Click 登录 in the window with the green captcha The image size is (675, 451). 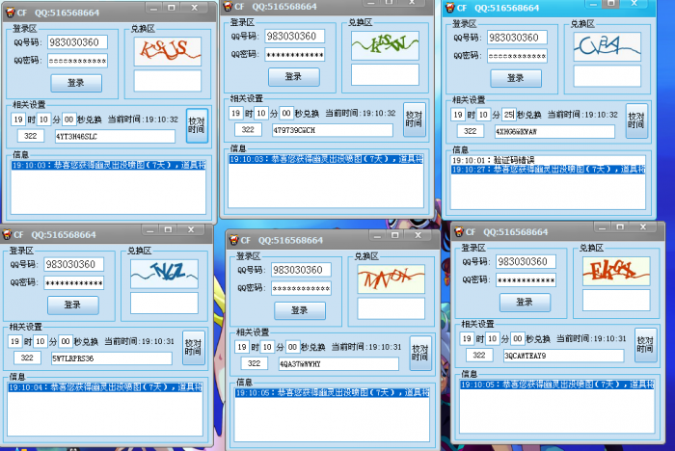click(x=294, y=76)
